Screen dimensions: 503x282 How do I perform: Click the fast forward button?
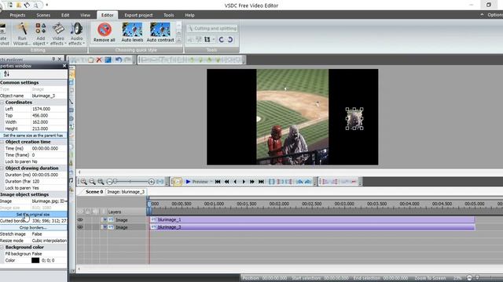pyautogui.click(x=252, y=182)
